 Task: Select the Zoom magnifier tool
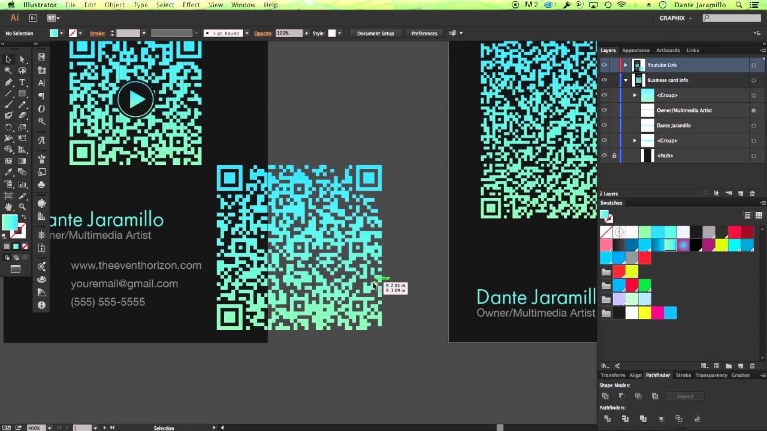(22, 207)
